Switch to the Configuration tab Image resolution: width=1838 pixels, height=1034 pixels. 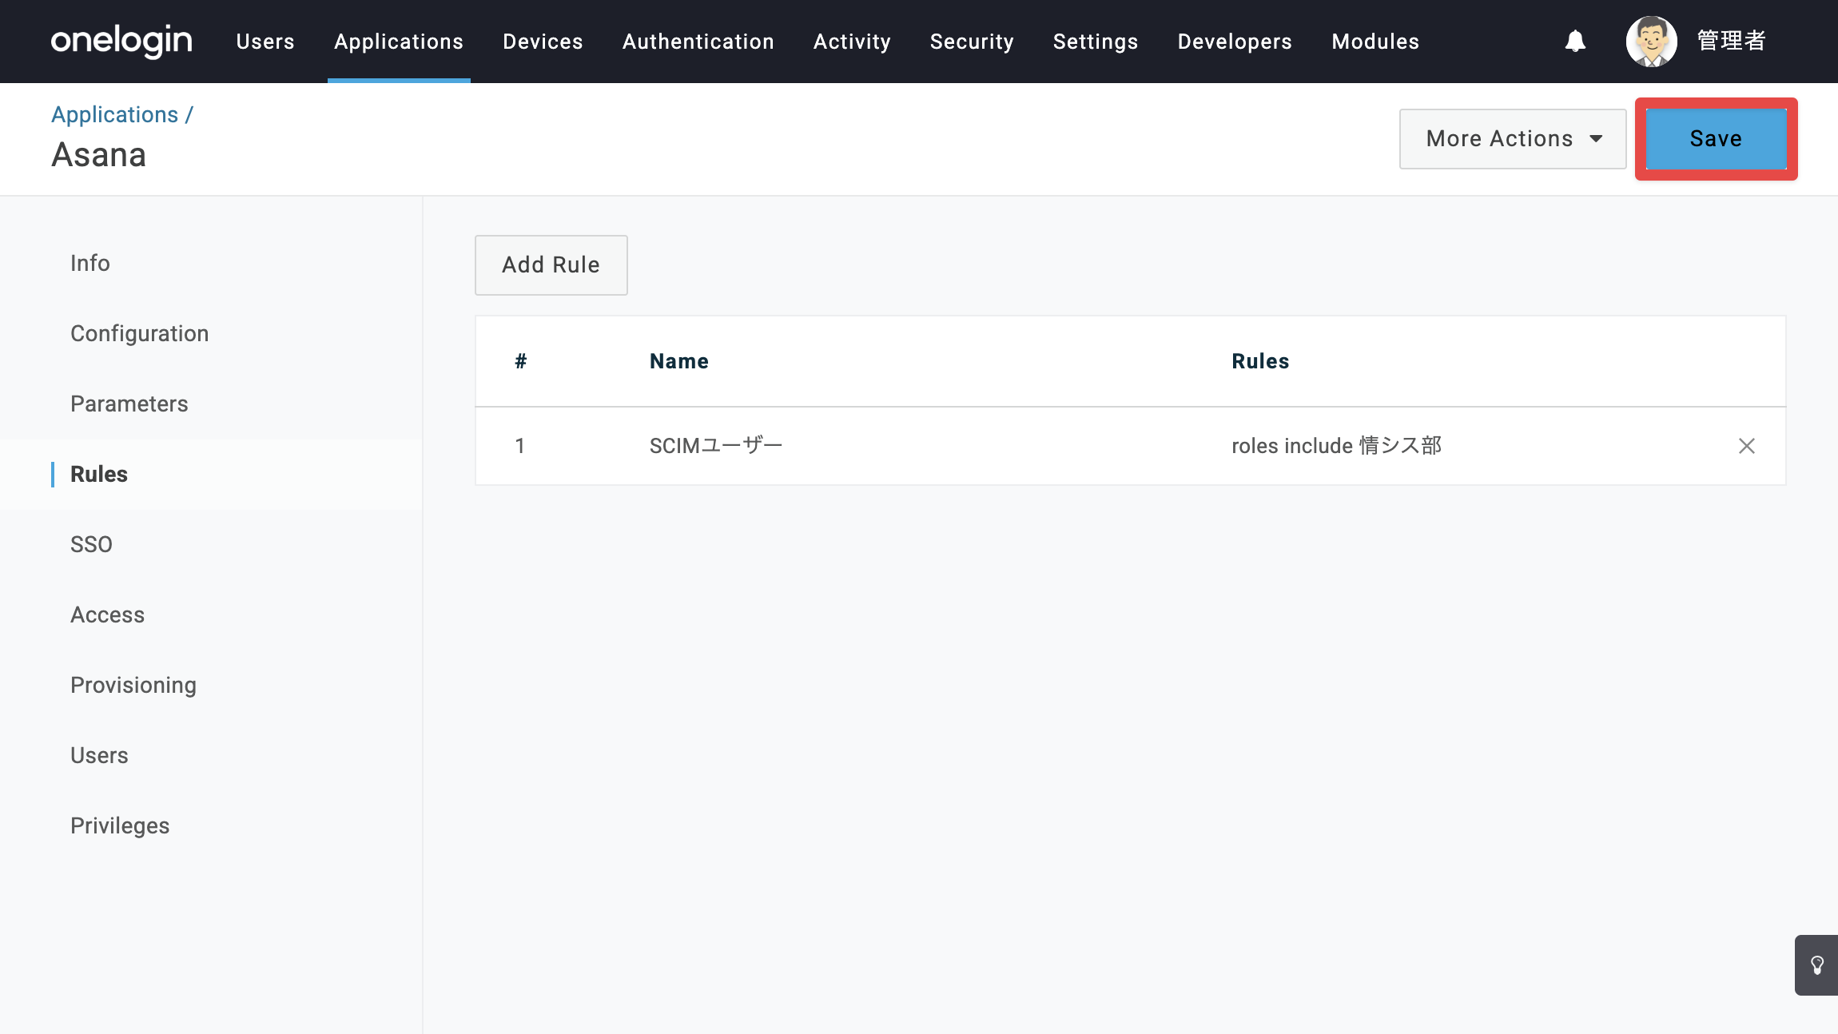[x=140, y=333]
